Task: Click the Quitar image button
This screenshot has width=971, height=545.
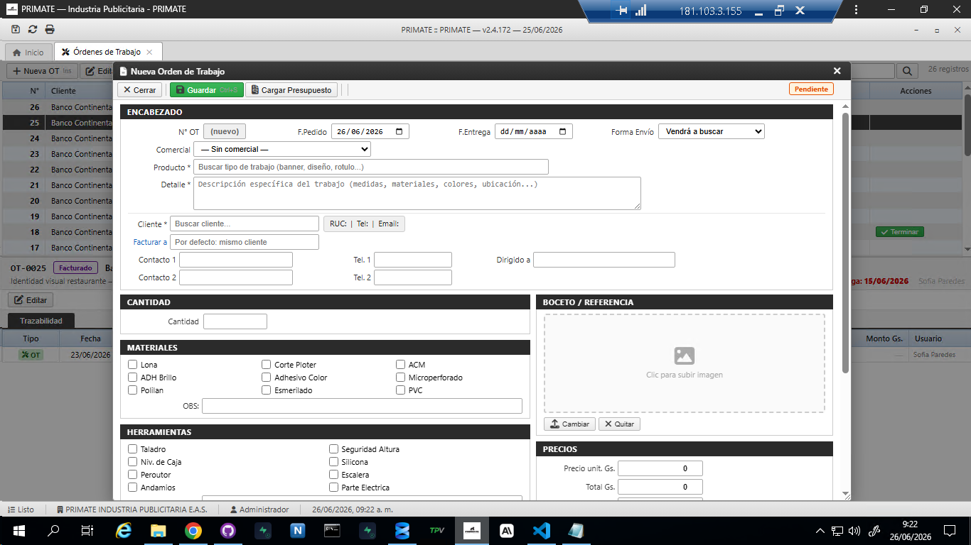Action: coord(619,424)
